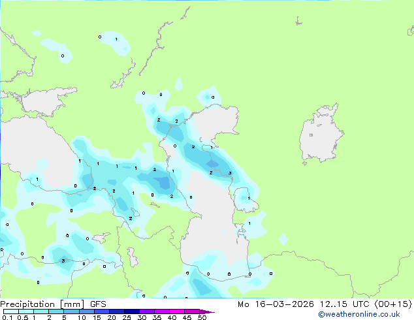The width and height of the screenshot is (414, 320).
Task: Pick the legend swatch between 5 and 10
Action: pyautogui.click(x=72, y=312)
